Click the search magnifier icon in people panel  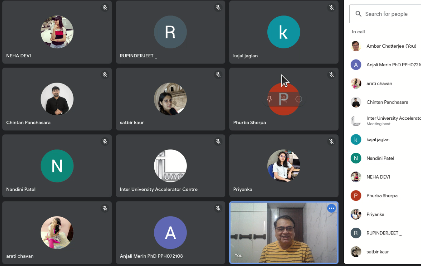point(358,14)
